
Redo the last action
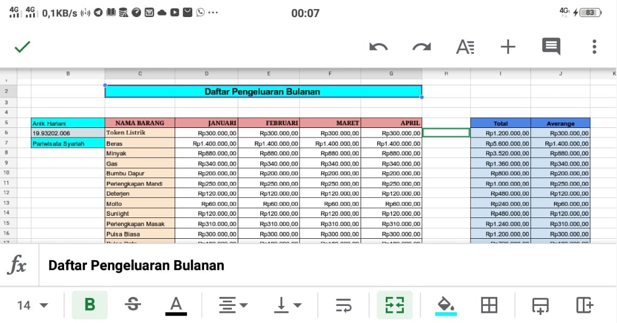(421, 47)
